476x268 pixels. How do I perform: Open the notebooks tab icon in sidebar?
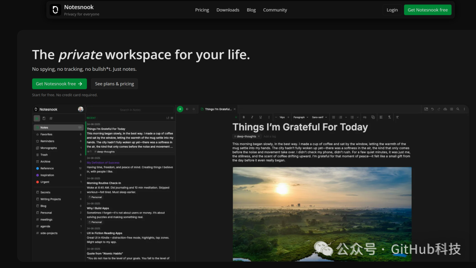click(44, 118)
